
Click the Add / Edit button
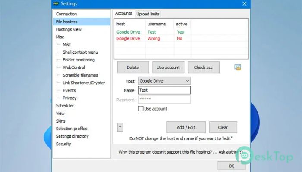point(186,127)
